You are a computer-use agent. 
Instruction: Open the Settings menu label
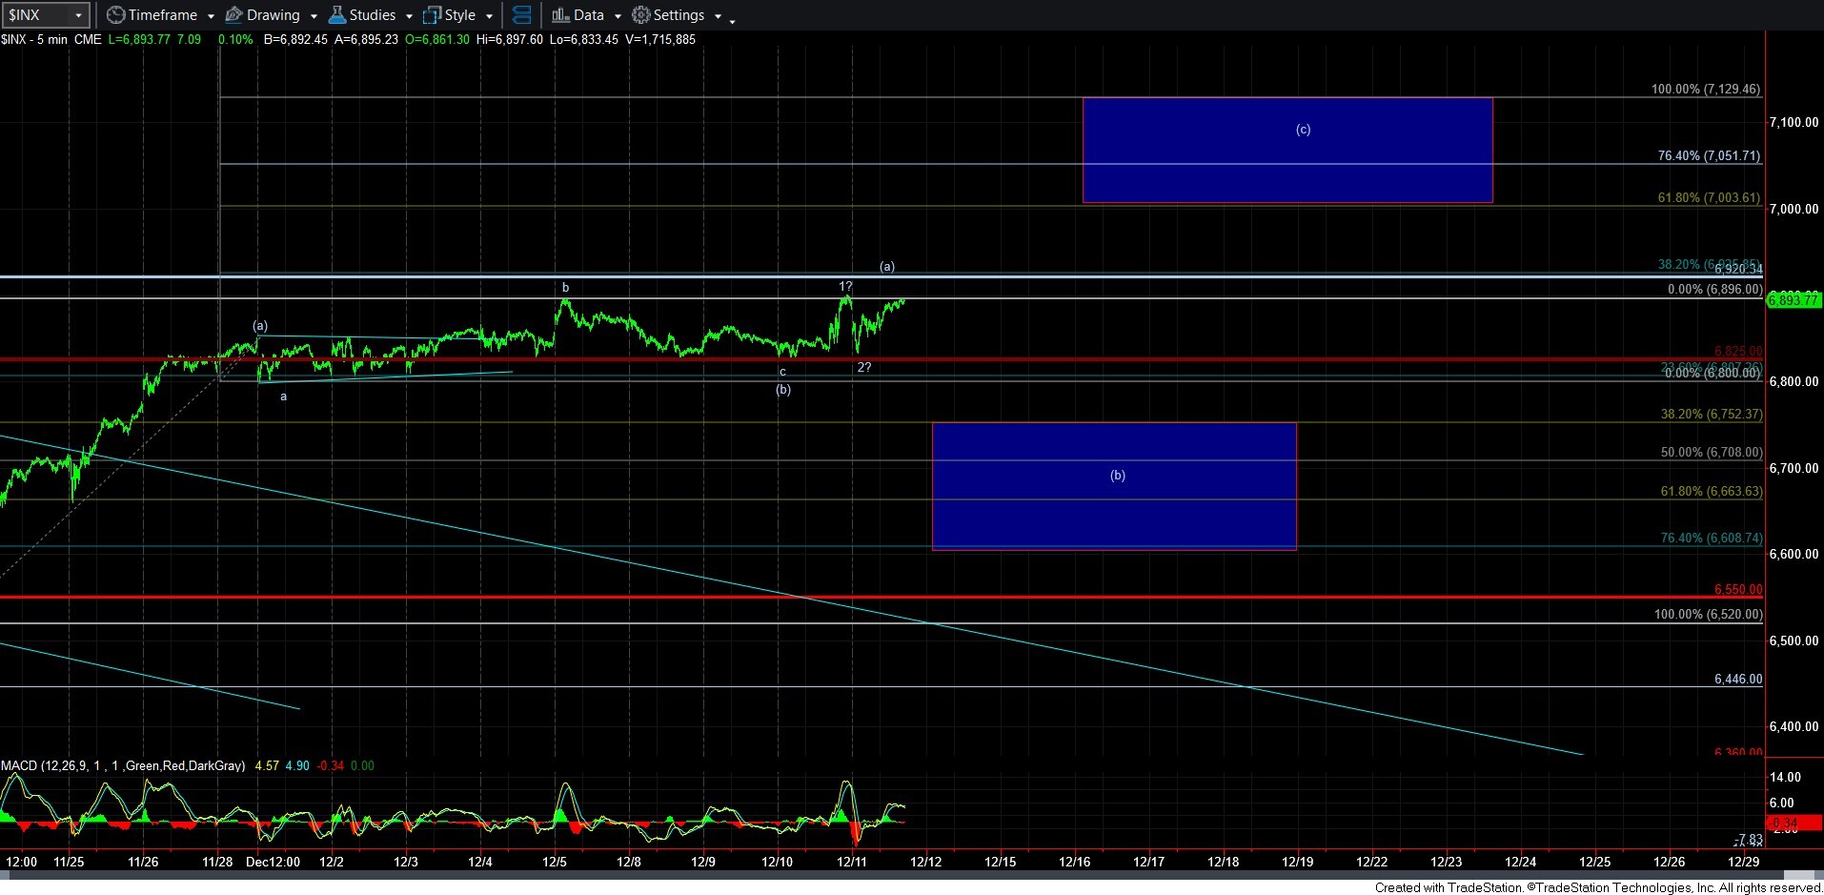tap(679, 15)
